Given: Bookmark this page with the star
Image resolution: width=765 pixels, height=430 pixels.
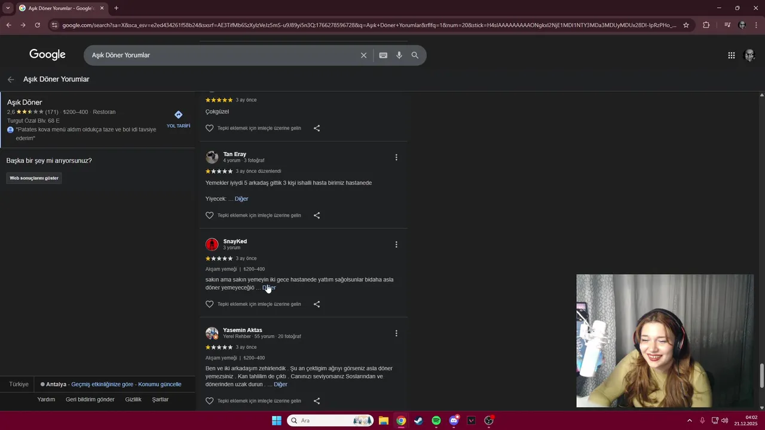Looking at the screenshot, I should click(686, 25).
